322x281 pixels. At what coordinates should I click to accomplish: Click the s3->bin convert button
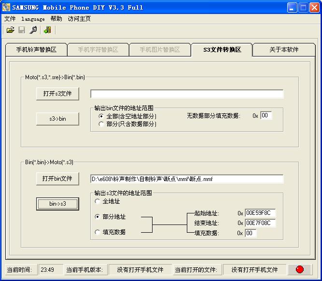(x=57, y=119)
